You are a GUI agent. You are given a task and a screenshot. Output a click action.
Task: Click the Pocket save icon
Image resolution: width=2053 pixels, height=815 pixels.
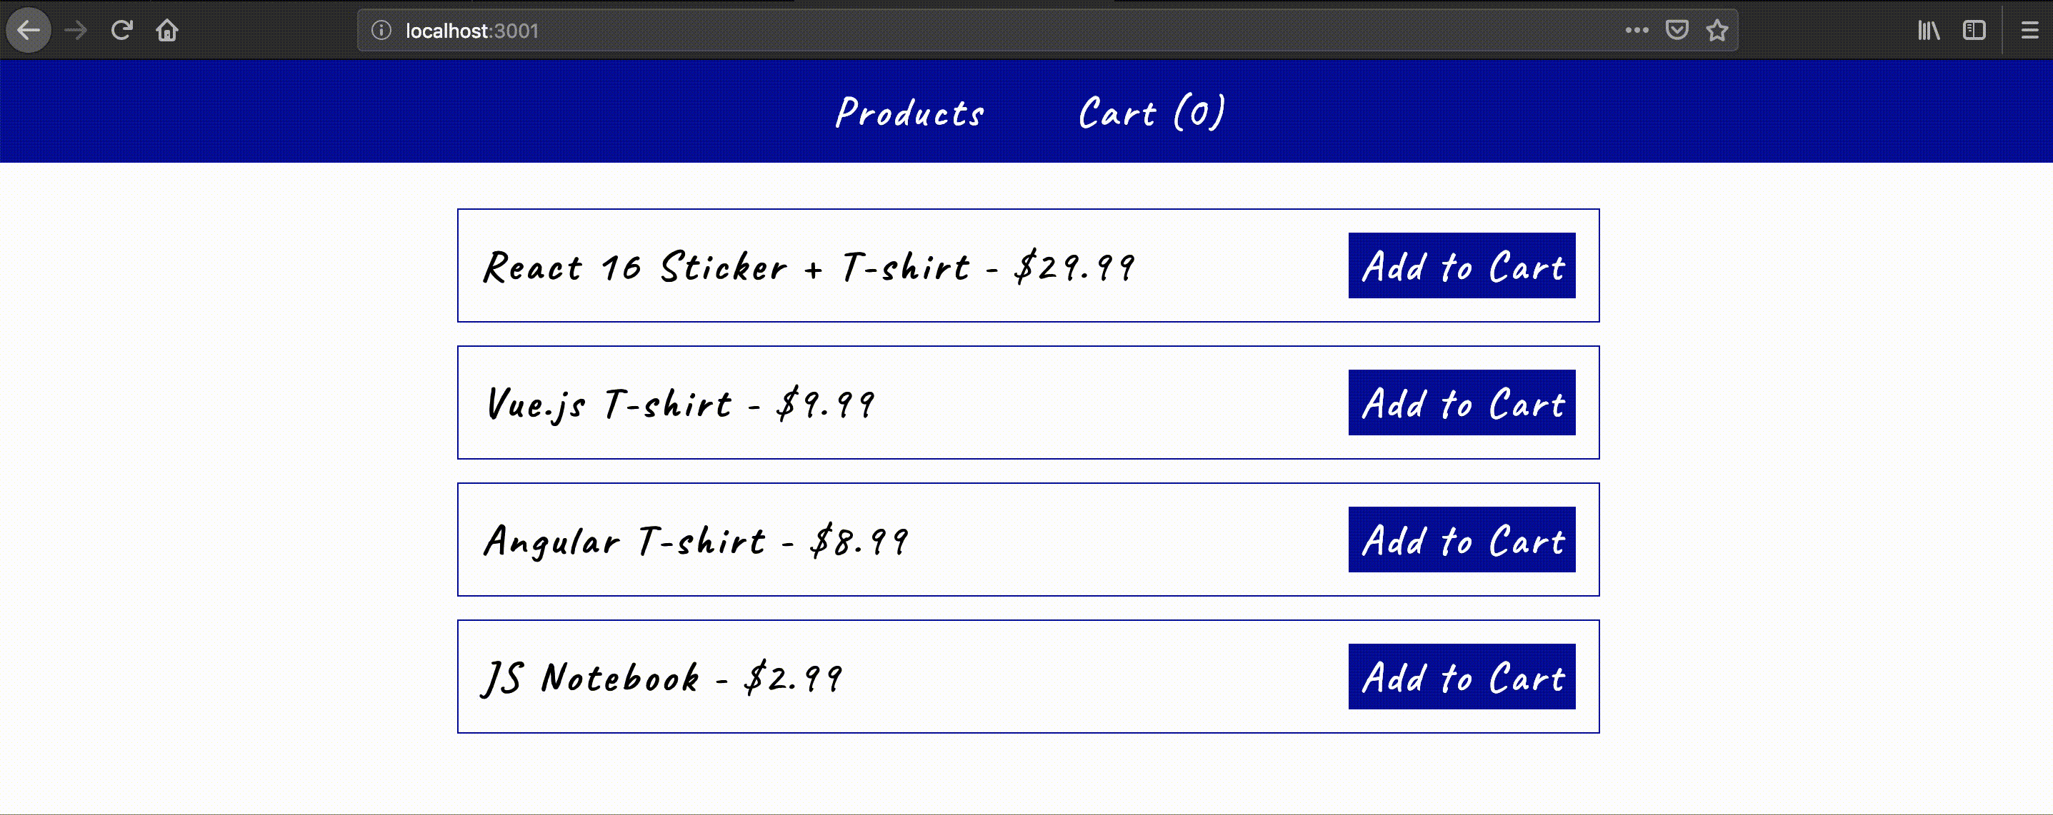pyautogui.click(x=1681, y=30)
